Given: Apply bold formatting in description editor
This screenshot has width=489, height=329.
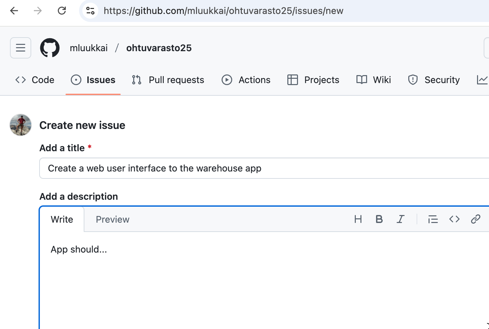Looking at the screenshot, I should pyautogui.click(x=379, y=219).
